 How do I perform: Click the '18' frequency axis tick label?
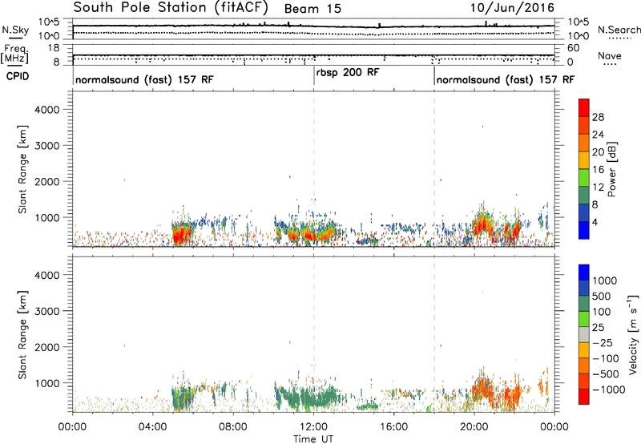click(54, 48)
